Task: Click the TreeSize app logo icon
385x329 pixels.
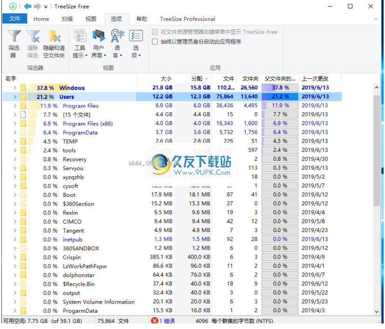Action: pyautogui.click(x=13, y=6)
